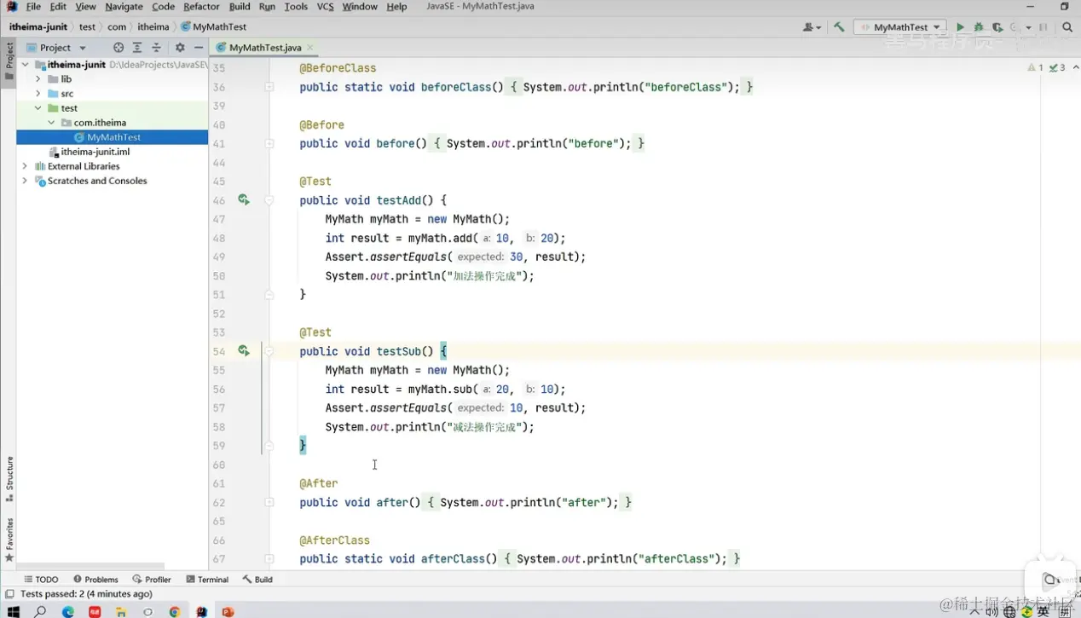Collapse the itheima-junit root node

[x=26, y=64]
